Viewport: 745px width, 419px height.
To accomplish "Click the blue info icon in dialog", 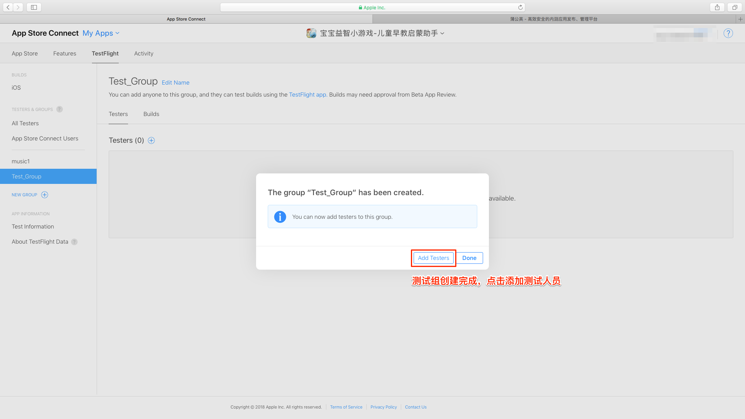I will [x=280, y=217].
